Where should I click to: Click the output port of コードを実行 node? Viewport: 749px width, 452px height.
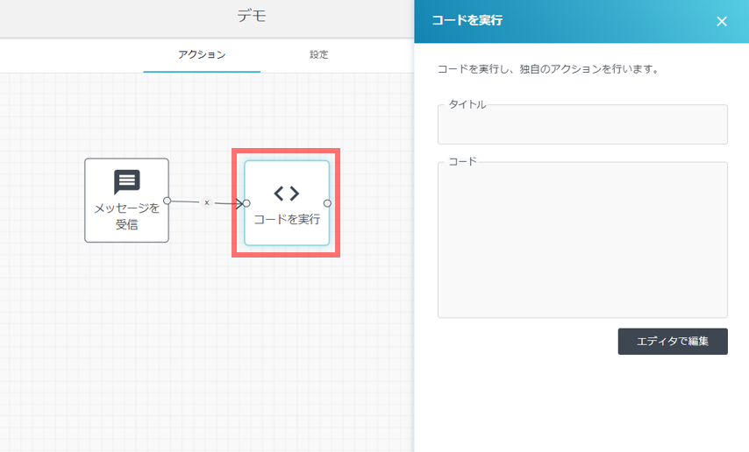click(x=327, y=203)
